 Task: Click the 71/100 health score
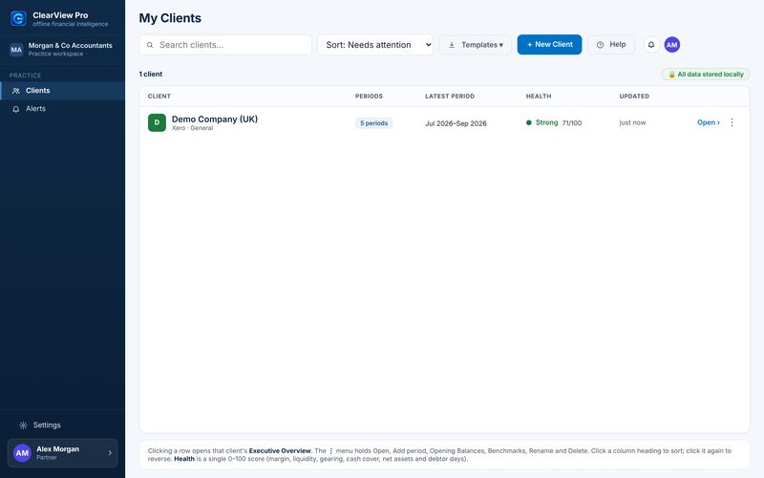point(571,123)
